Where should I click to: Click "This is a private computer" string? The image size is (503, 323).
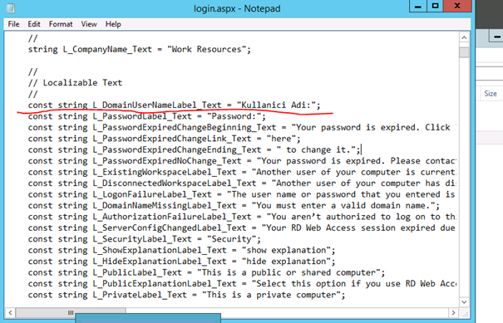(271, 295)
